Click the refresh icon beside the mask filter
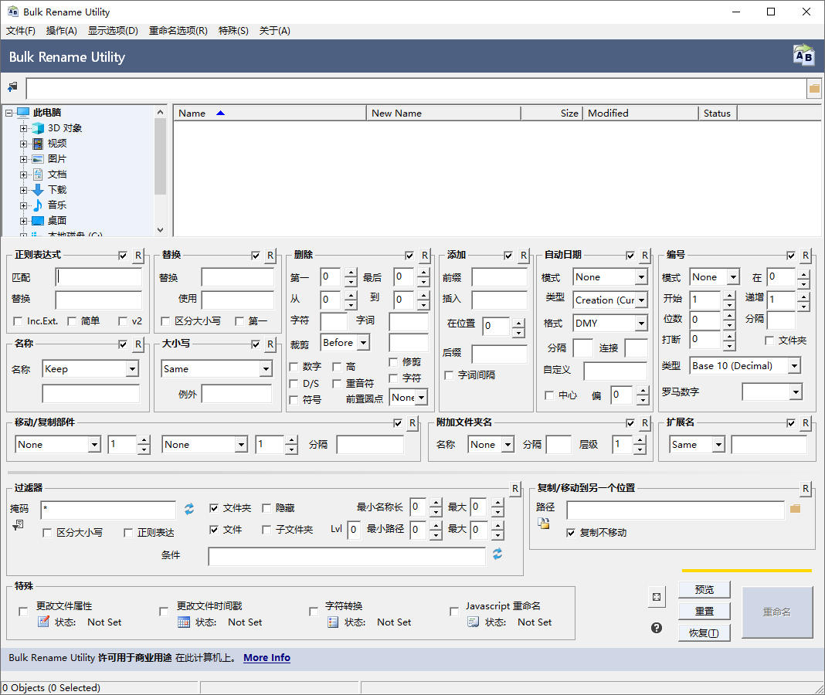Viewport: 825px width, 695px height. [188, 509]
